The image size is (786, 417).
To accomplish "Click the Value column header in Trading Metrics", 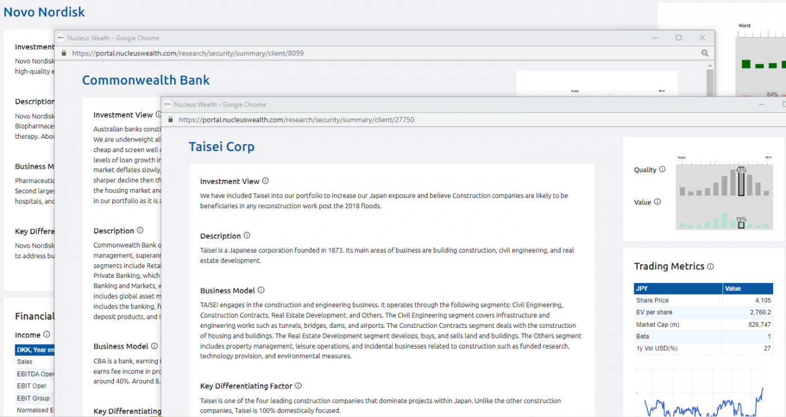I will point(748,288).
